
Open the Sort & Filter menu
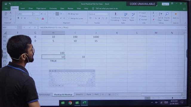coord(160,17)
